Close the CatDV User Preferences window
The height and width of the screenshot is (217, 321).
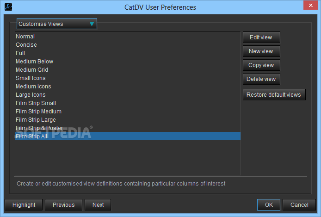point(310,5)
